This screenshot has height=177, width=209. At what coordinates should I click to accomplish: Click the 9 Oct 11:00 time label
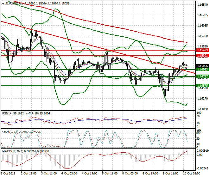[170, 174]
